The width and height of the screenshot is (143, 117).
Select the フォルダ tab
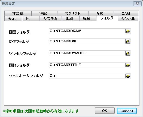point(107,18)
